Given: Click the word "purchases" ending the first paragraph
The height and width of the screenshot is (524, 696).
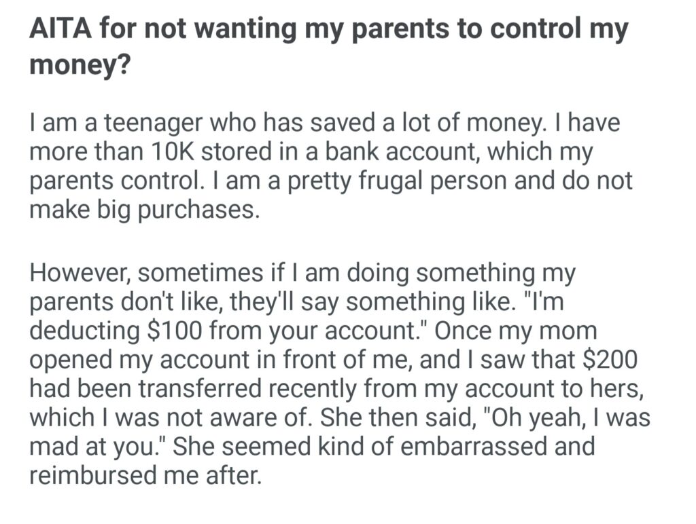Looking at the screenshot, I should (x=197, y=210).
